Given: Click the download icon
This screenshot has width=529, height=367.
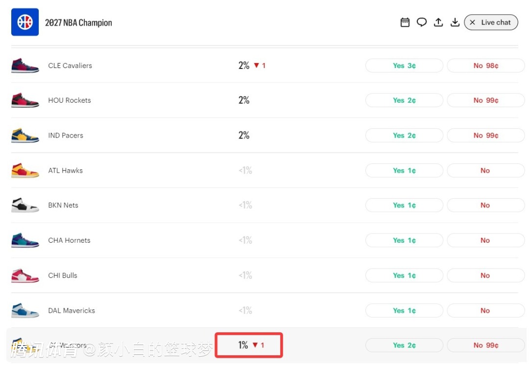Looking at the screenshot, I should [x=455, y=22].
